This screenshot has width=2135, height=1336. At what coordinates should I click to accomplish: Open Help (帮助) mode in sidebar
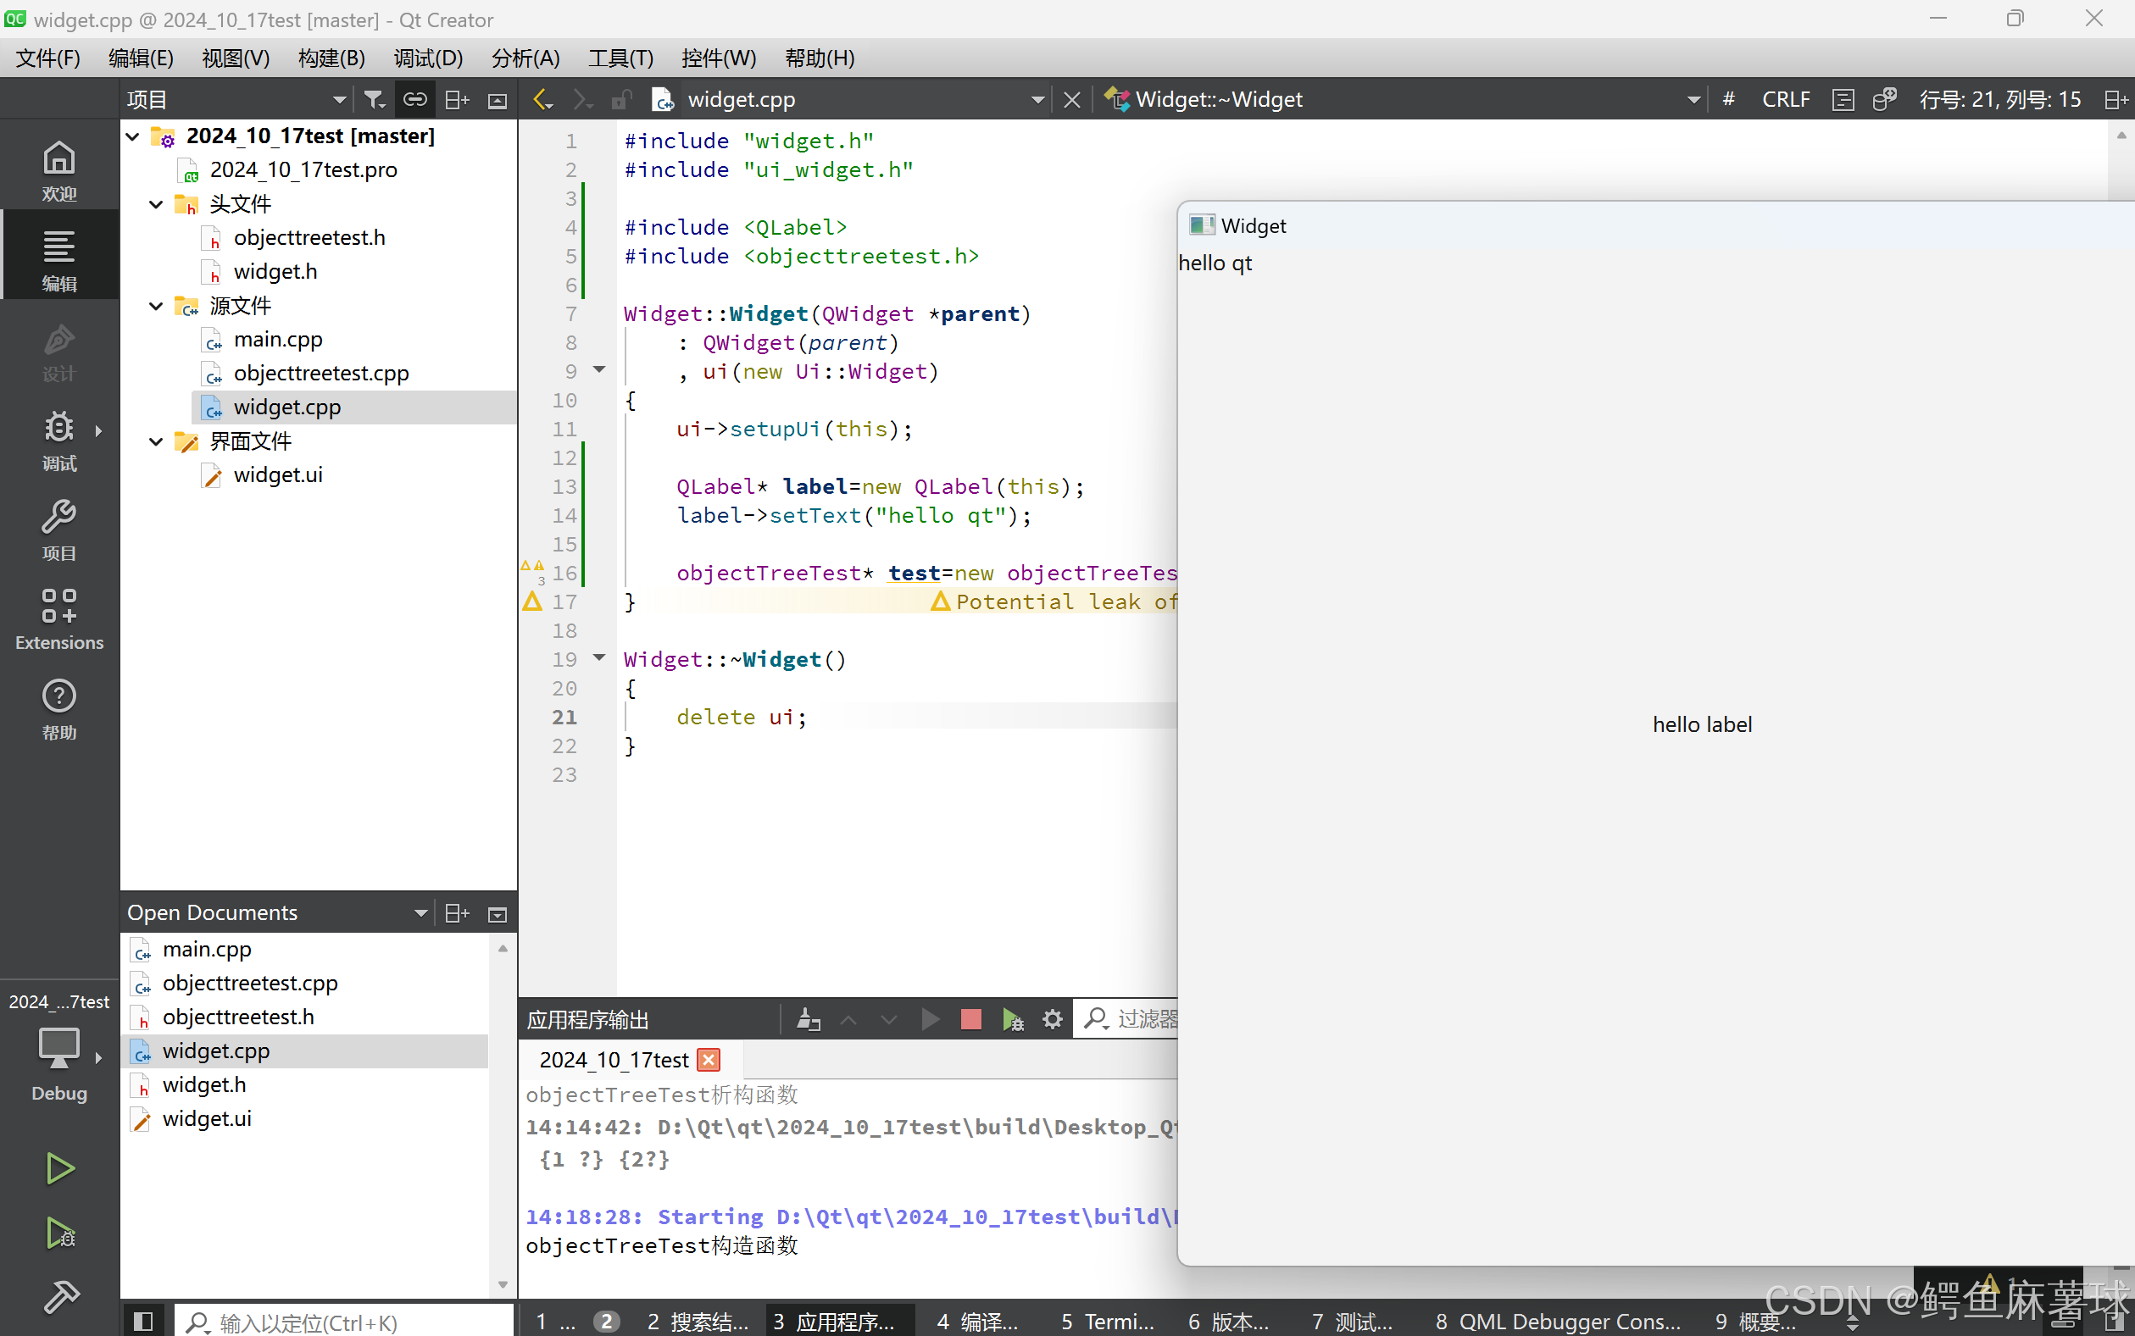(x=59, y=708)
